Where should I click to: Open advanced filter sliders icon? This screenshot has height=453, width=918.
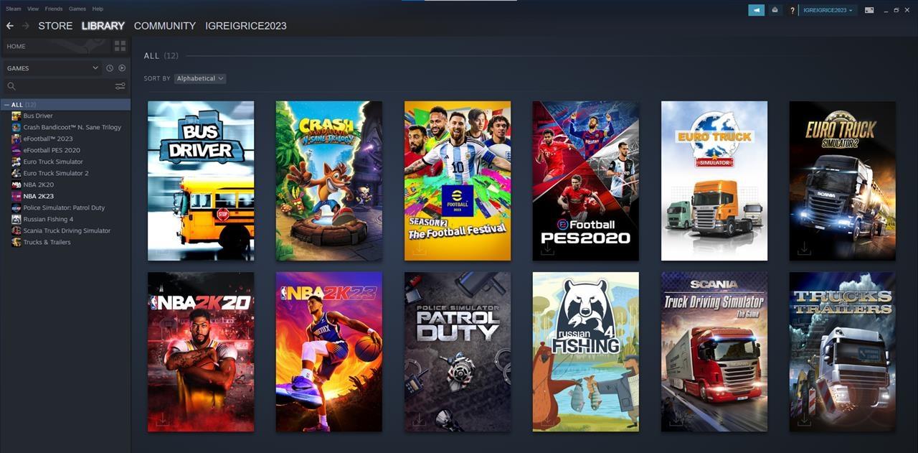pos(120,86)
